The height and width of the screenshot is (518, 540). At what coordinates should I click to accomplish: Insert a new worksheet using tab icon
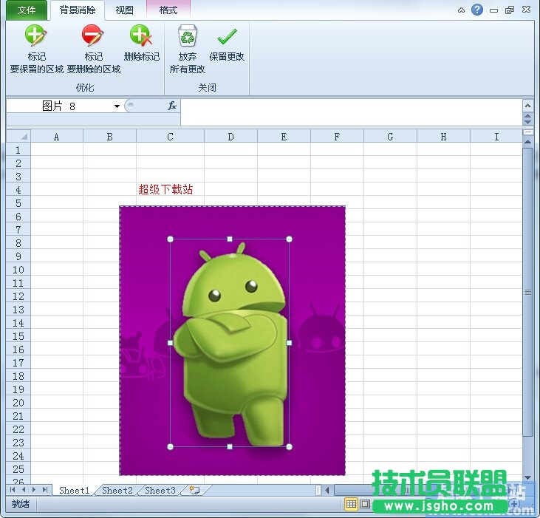click(195, 490)
